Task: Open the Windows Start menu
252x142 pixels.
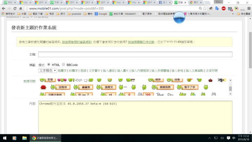Action: tap(5, 138)
